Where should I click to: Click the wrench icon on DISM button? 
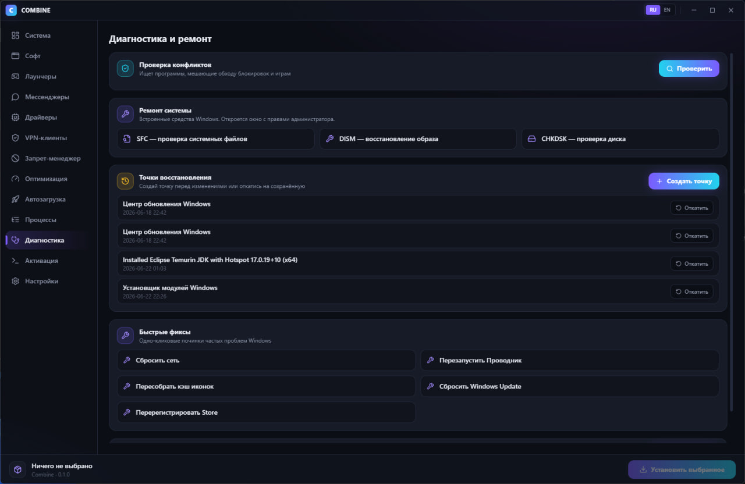point(329,139)
